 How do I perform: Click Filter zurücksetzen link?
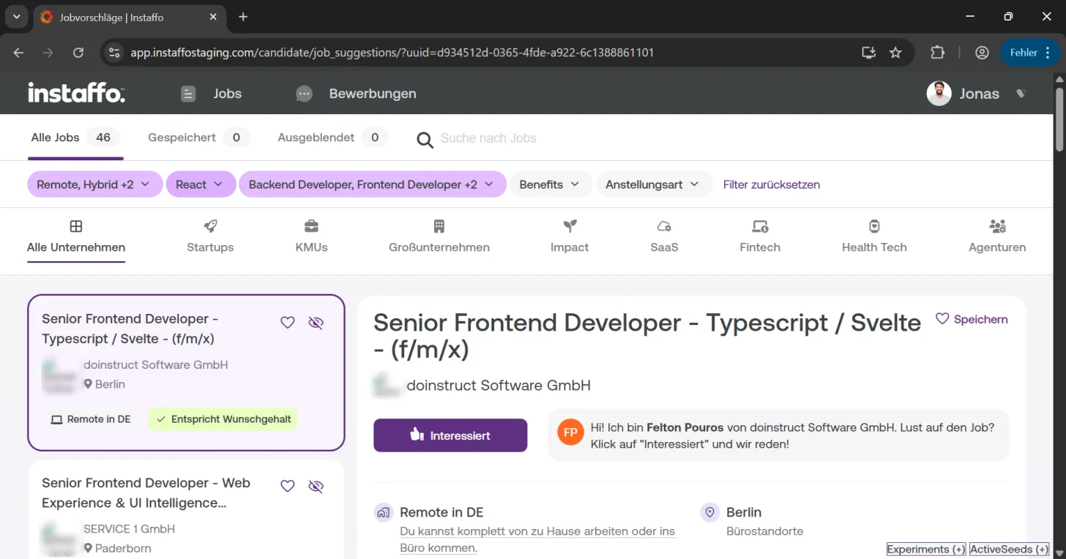(772, 184)
